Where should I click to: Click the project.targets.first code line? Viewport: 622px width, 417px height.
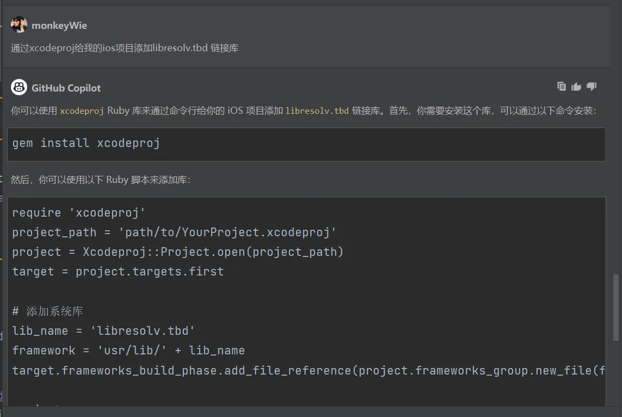(x=118, y=272)
